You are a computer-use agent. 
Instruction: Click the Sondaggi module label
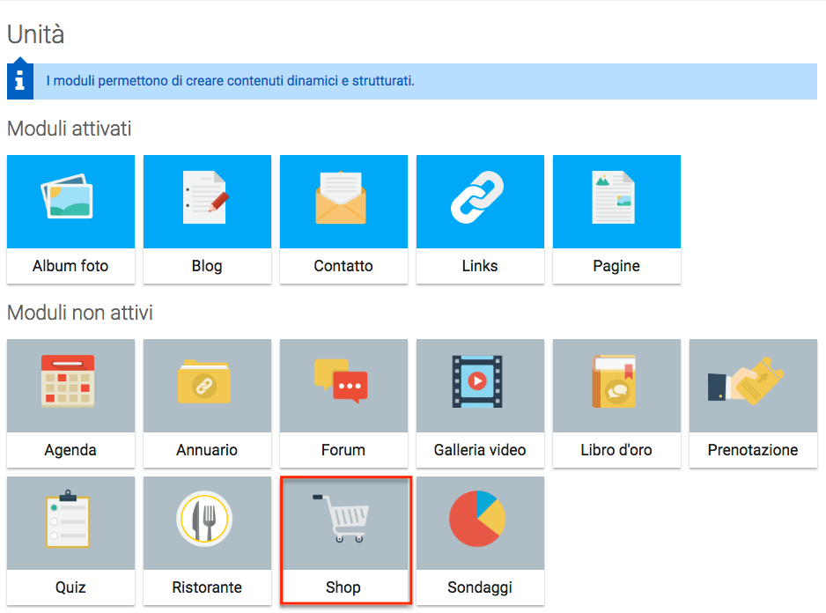coord(480,587)
